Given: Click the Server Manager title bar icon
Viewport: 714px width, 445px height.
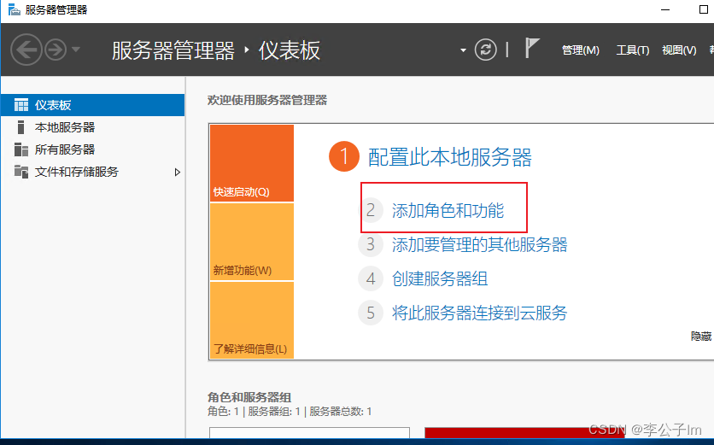Looking at the screenshot, I should click(x=15, y=9).
